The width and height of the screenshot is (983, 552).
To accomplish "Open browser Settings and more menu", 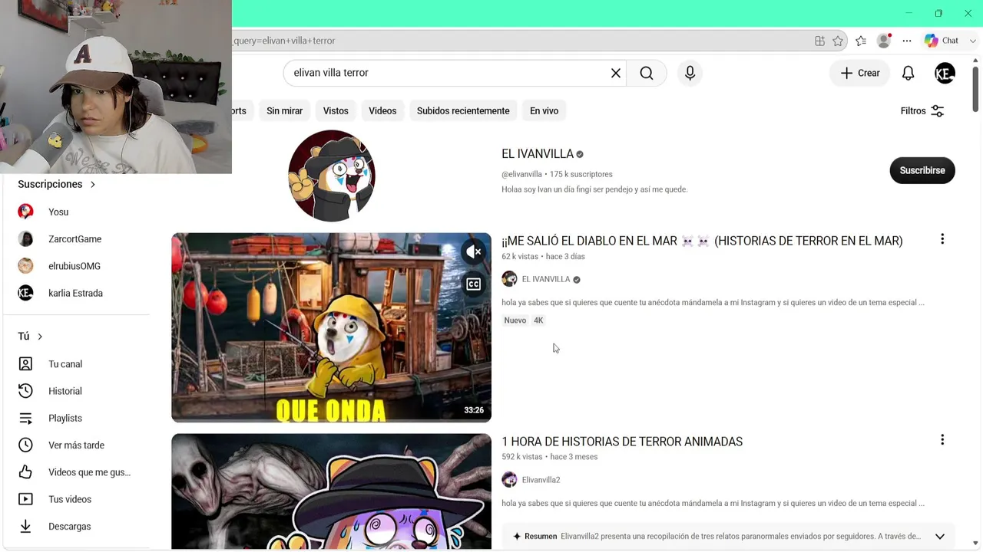I will click(907, 41).
